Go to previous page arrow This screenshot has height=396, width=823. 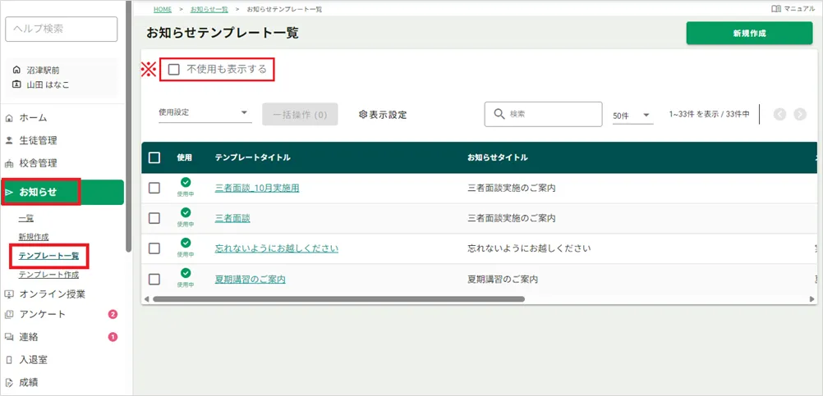coord(779,115)
